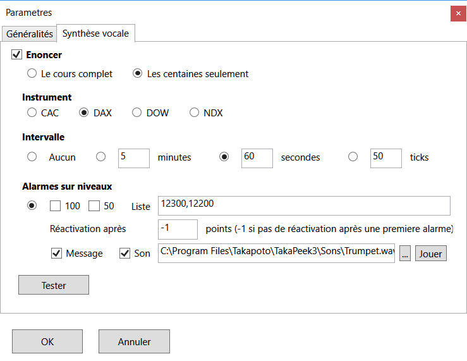Confirm settings with OK button

[47, 341]
